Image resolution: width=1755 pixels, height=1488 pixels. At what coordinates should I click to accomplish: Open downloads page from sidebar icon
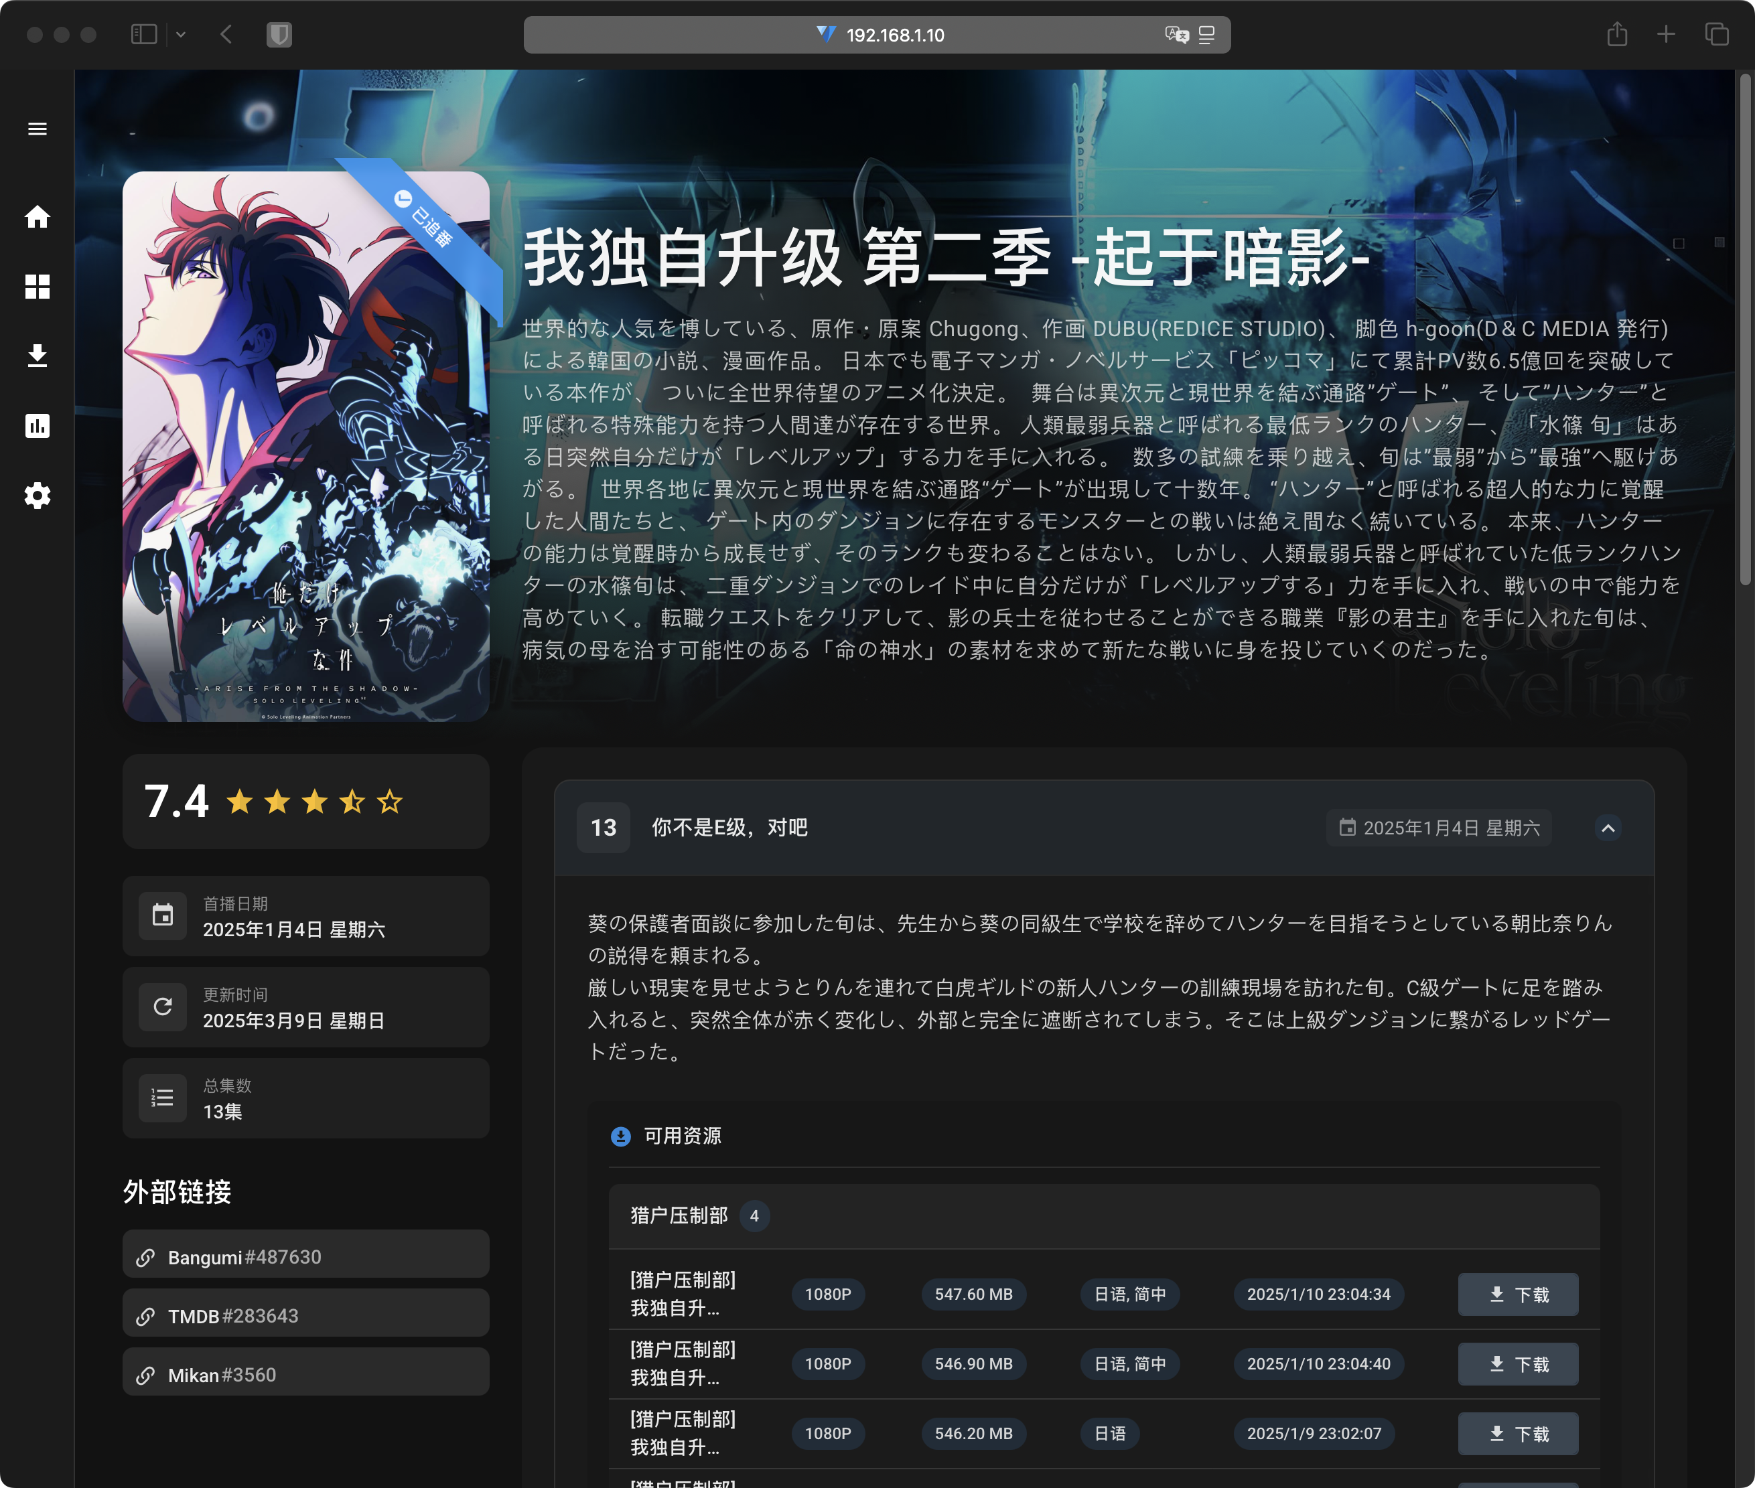[37, 356]
